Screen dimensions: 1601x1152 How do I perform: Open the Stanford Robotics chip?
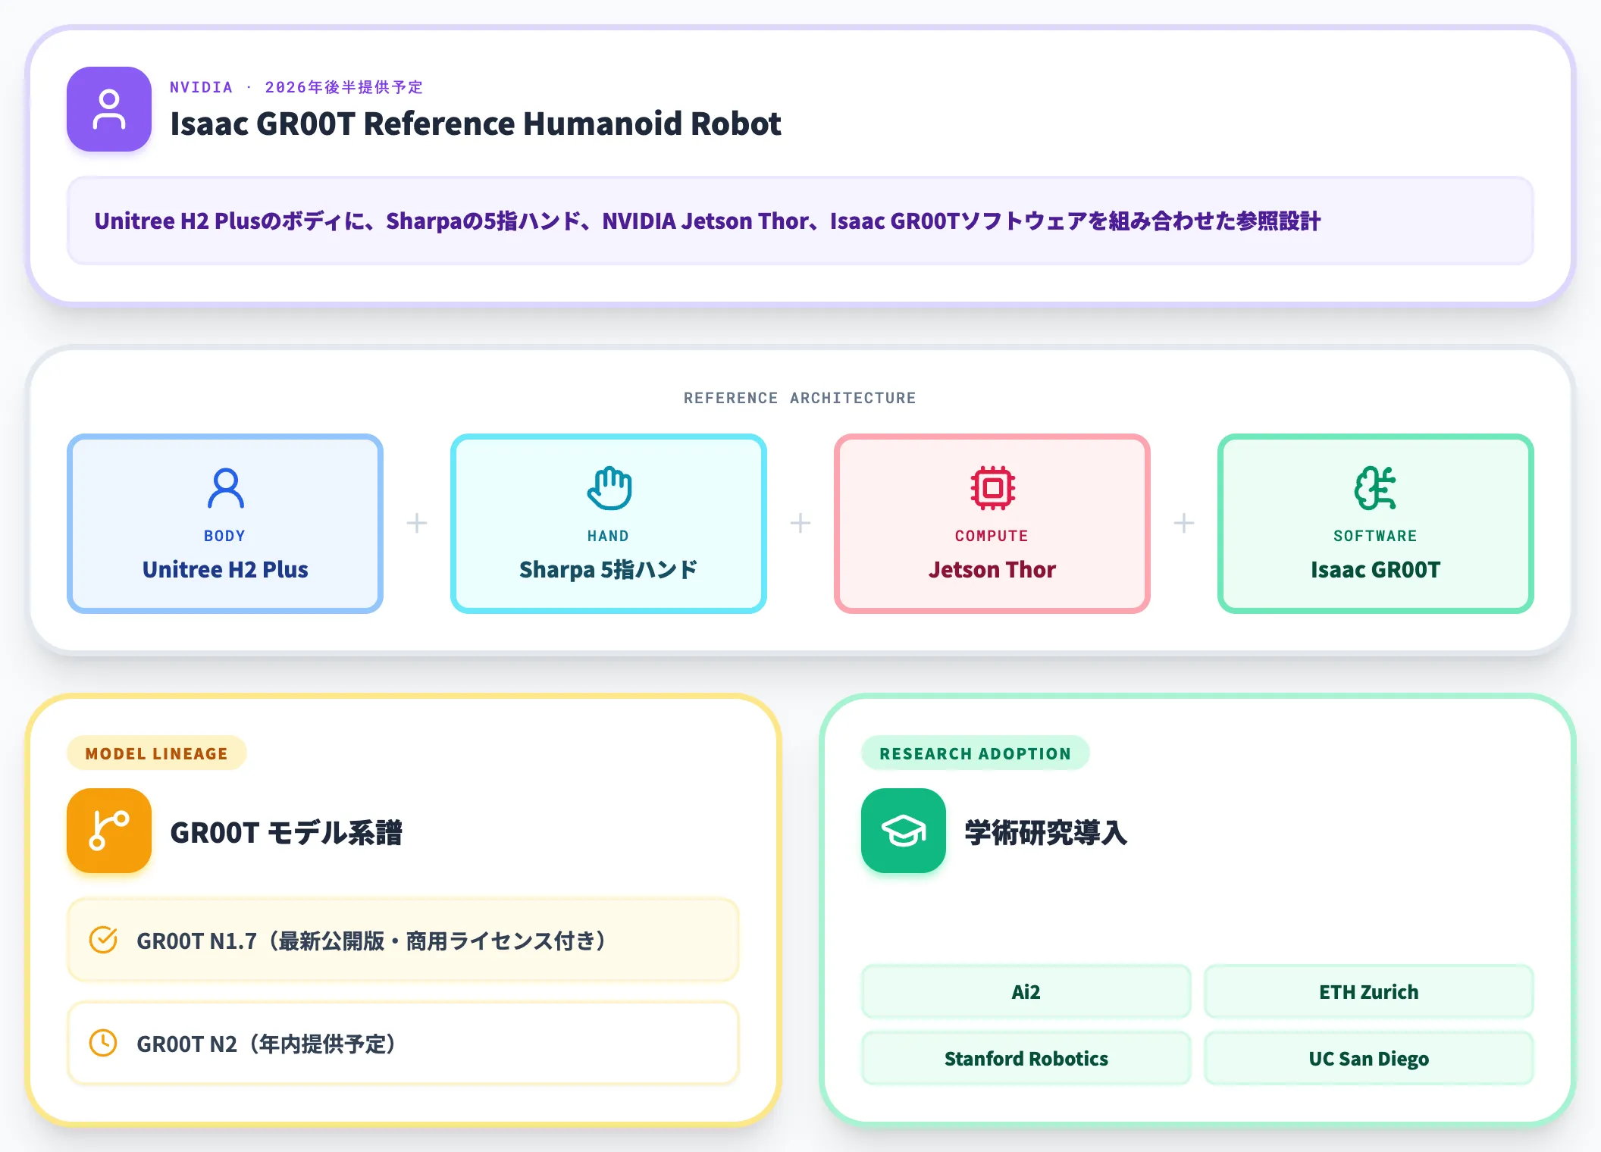click(1026, 1058)
